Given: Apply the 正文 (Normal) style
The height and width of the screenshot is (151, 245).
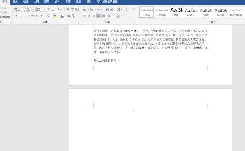Looking at the screenshot, I should (x=146, y=12).
